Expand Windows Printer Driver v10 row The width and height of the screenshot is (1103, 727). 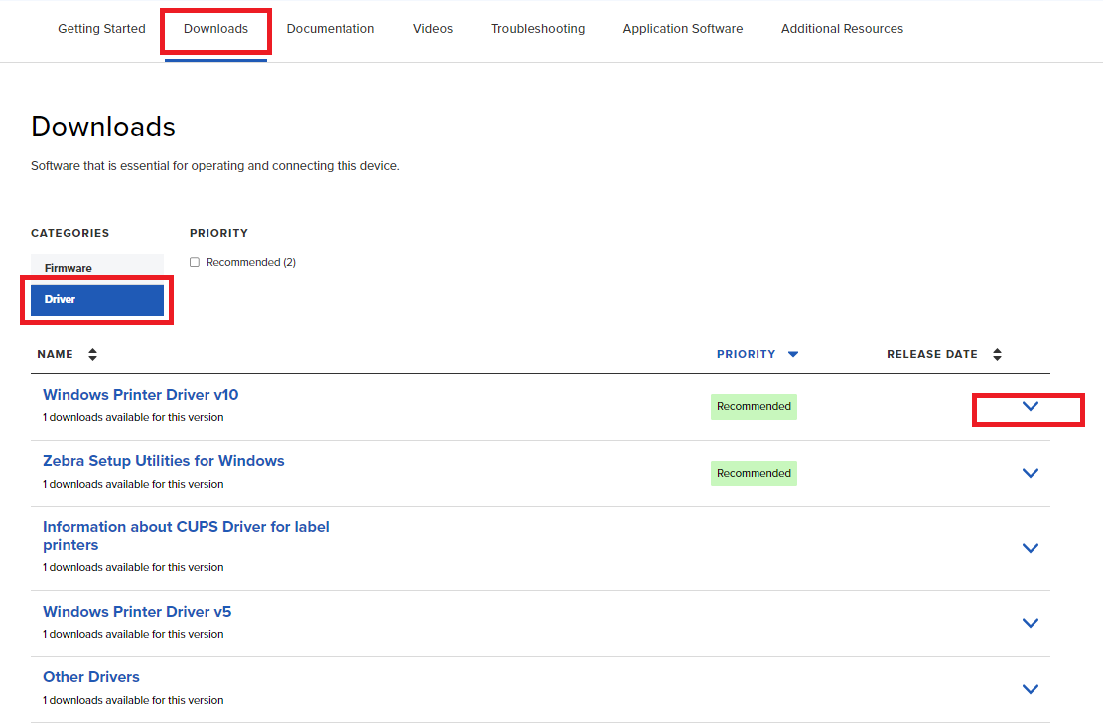point(1030,406)
